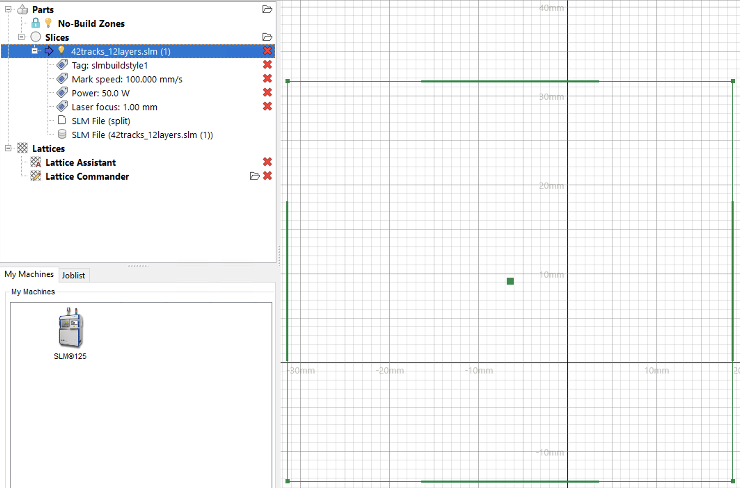Select the SLM®125 machine thumbnail
This screenshot has width=740, height=488.
pos(71,328)
